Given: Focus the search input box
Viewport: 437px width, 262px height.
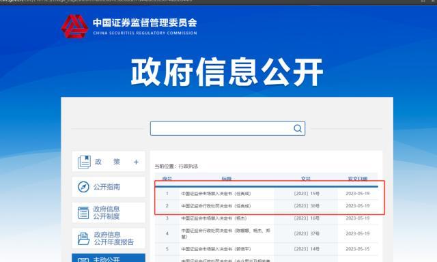Looking at the screenshot, I should pos(227,128).
